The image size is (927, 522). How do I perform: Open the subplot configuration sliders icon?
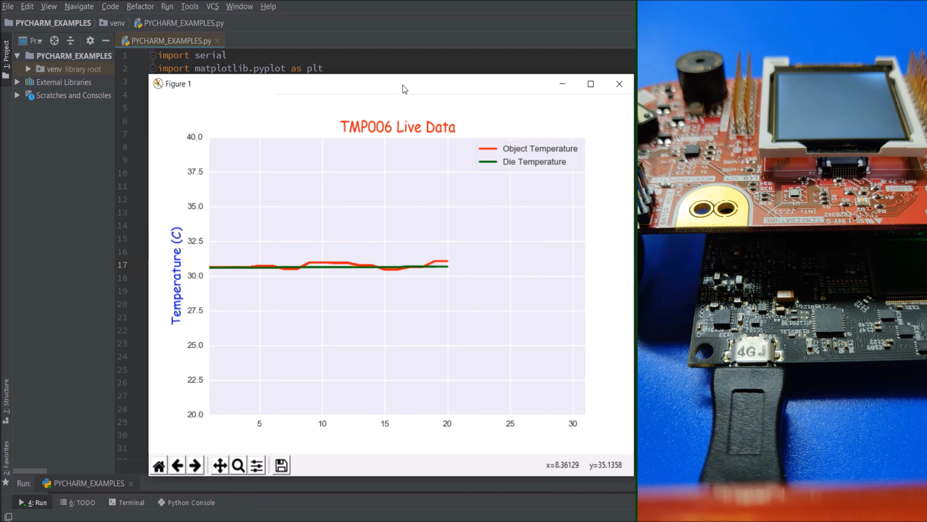pyautogui.click(x=256, y=465)
